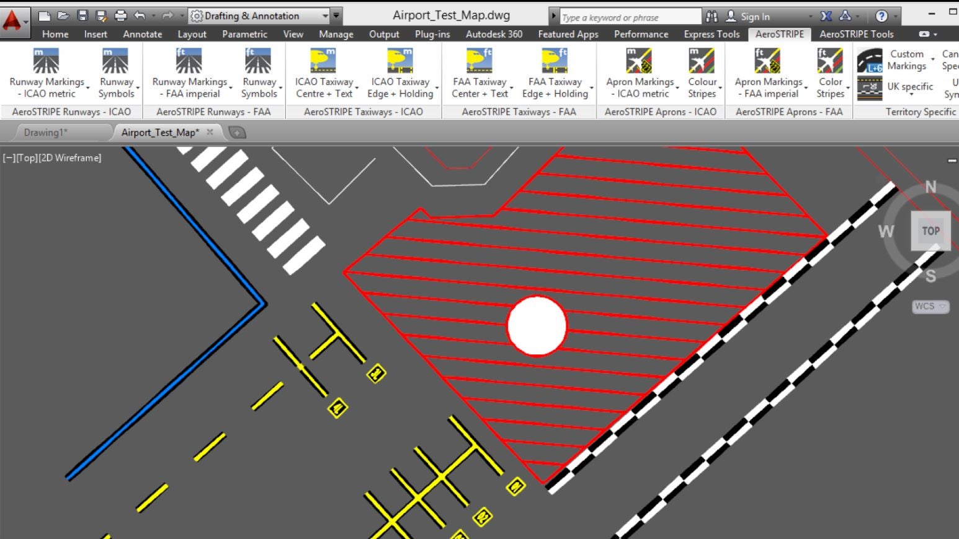Select FAA Taxiway Edge + Holding tool

coord(555,61)
